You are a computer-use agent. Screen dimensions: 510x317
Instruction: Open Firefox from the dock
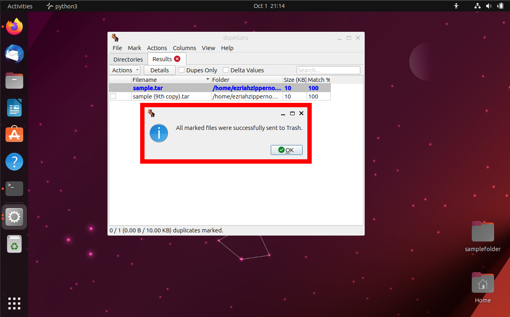(x=14, y=27)
